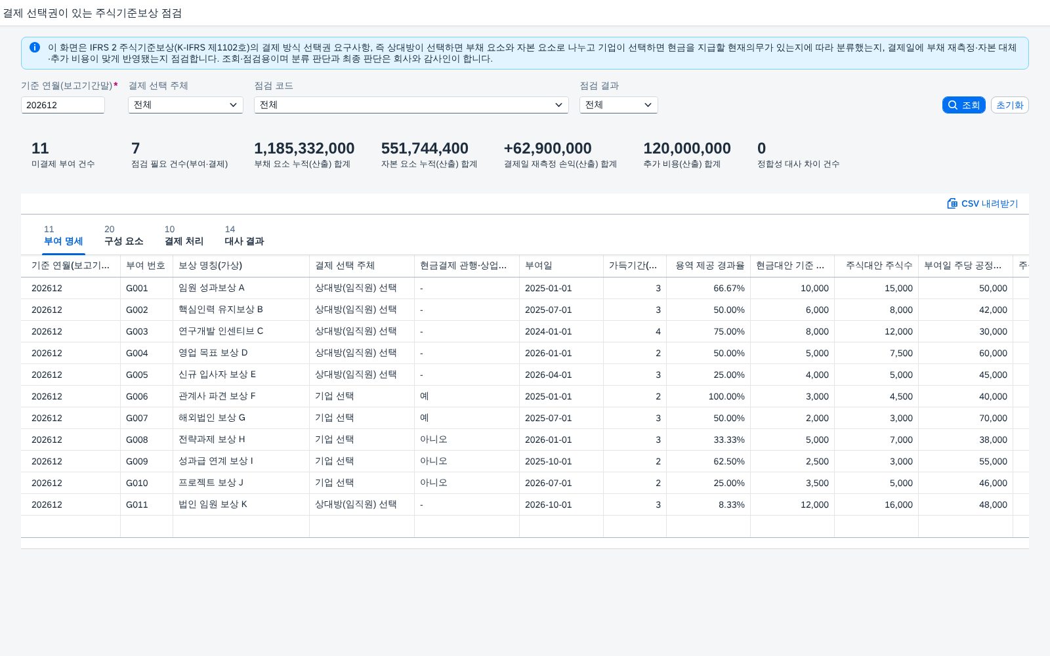Click the 100.00% elapsed ratio cell

[708, 396]
